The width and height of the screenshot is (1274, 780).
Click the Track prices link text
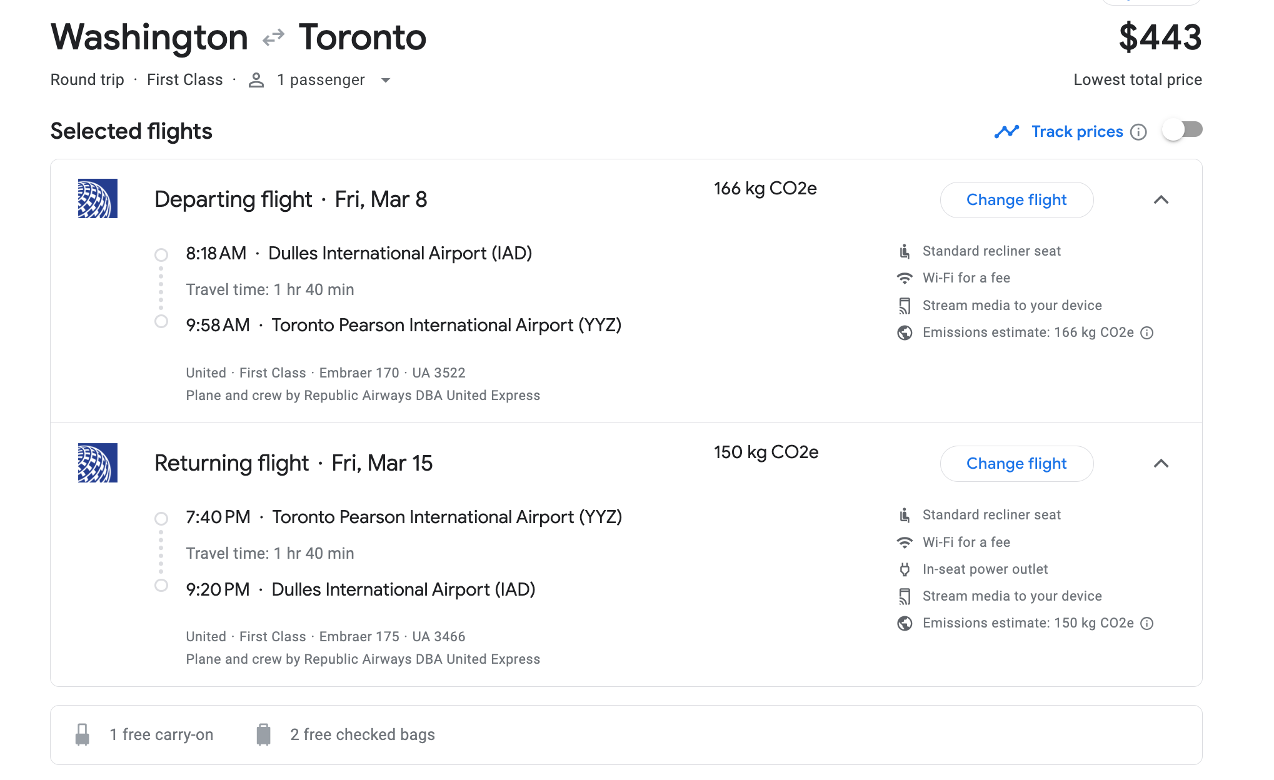(x=1077, y=131)
